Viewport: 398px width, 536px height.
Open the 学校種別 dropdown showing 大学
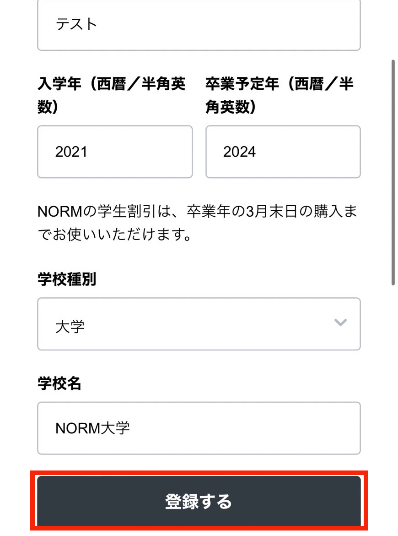(x=199, y=324)
